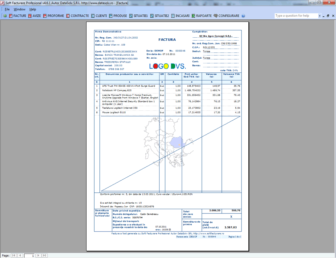
Task: Open the PROFORME section
Action: 53,15
